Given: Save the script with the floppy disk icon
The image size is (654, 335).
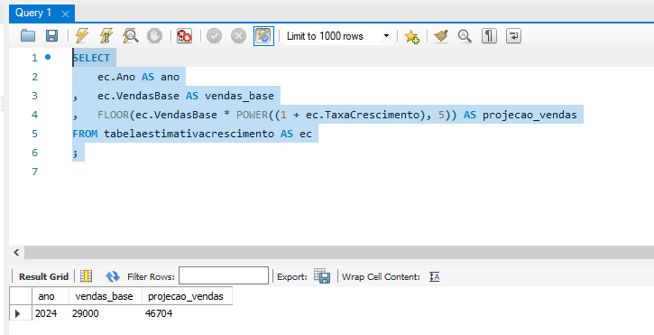Looking at the screenshot, I should [51, 36].
